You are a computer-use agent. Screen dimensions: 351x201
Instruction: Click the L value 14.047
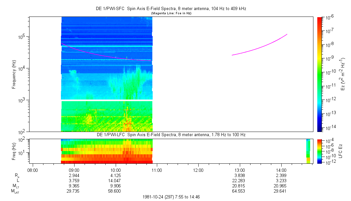click(116, 180)
